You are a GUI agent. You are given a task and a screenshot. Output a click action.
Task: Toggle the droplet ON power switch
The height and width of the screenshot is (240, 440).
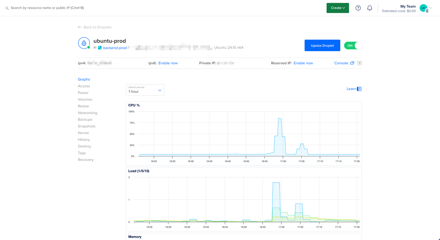[353, 46]
